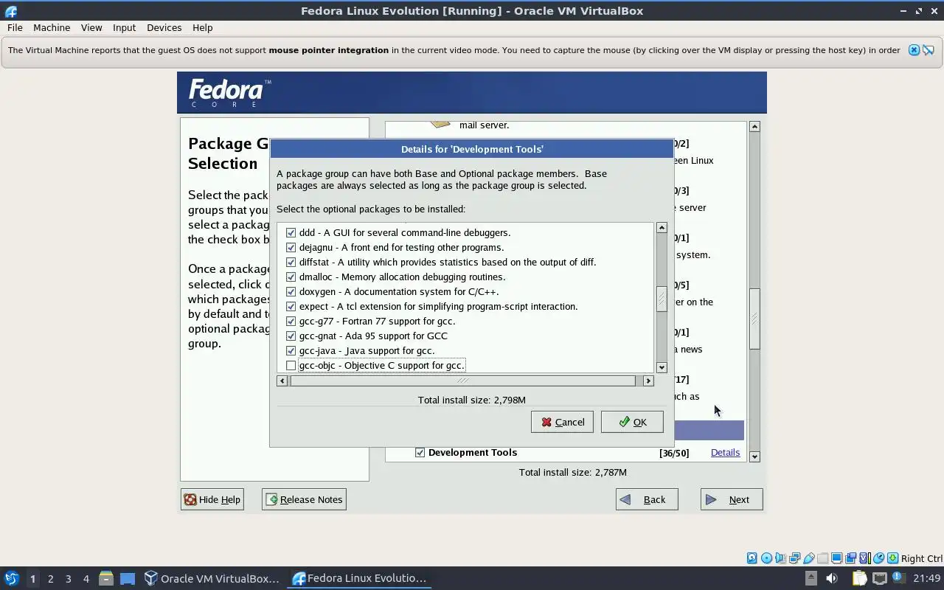This screenshot has height=590, width=944.
Task: Click the hard disk activity status icon
Action: [x=752, y=558]
